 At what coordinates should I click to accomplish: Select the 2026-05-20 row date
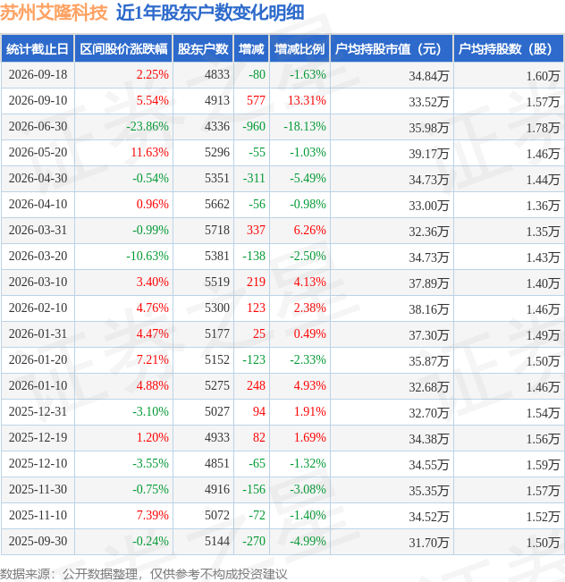tap(38, 153)
